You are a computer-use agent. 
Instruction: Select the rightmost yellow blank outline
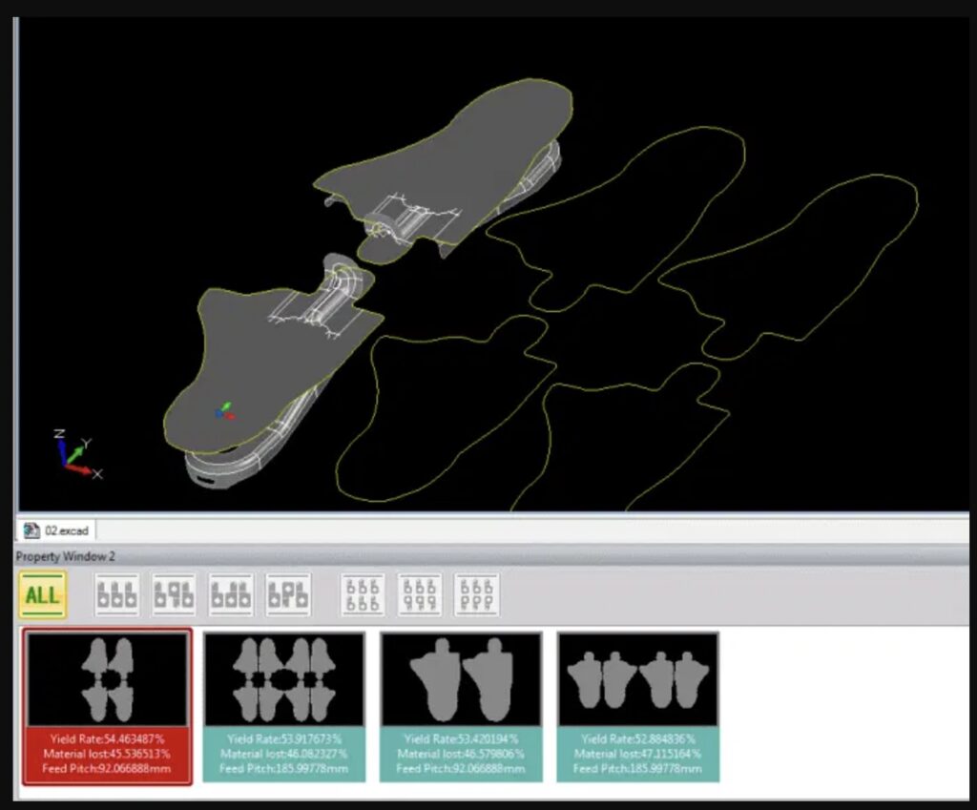(811, 258)
